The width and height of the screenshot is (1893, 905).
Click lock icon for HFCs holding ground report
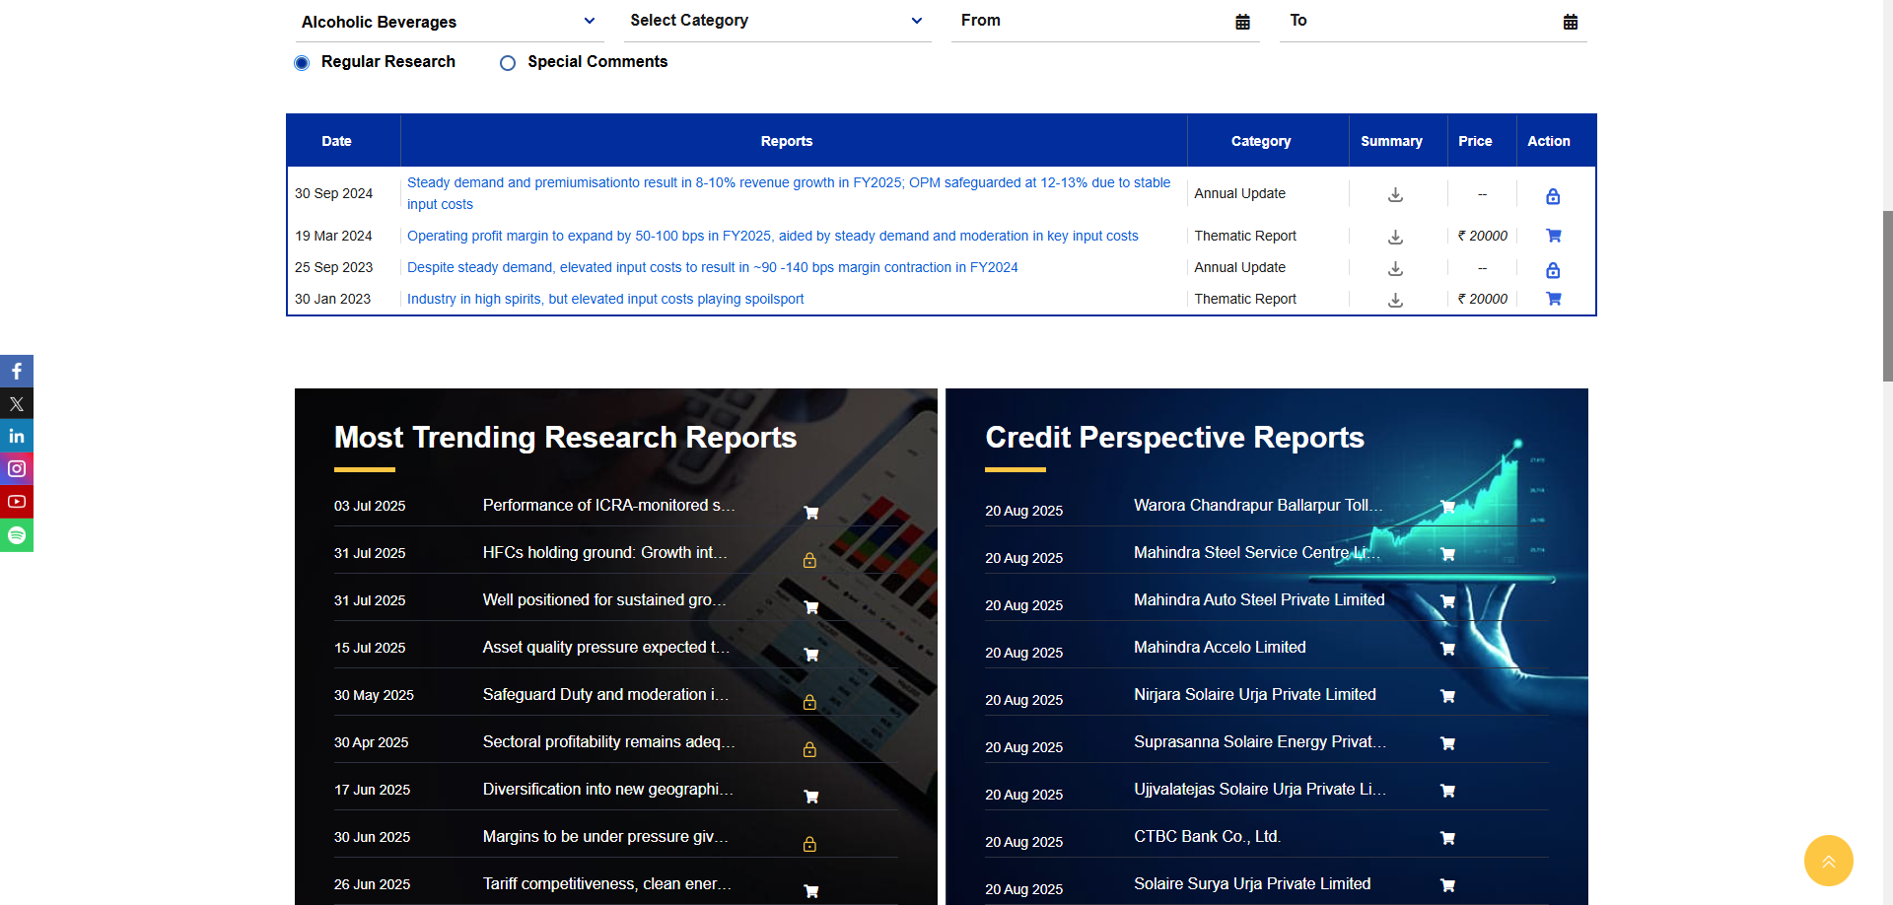(x=809, y=560)
